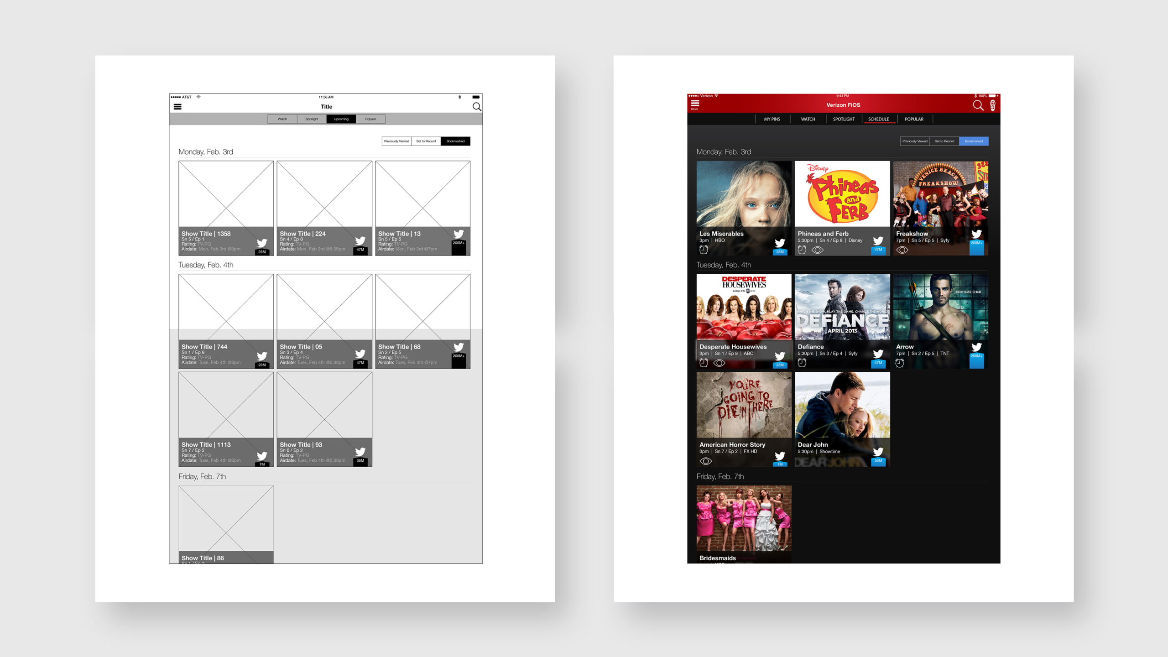Click Set to Record filter in the wireframe
Image resolution: width=1168 pixels, height=657 pixels.
point(426,141)
